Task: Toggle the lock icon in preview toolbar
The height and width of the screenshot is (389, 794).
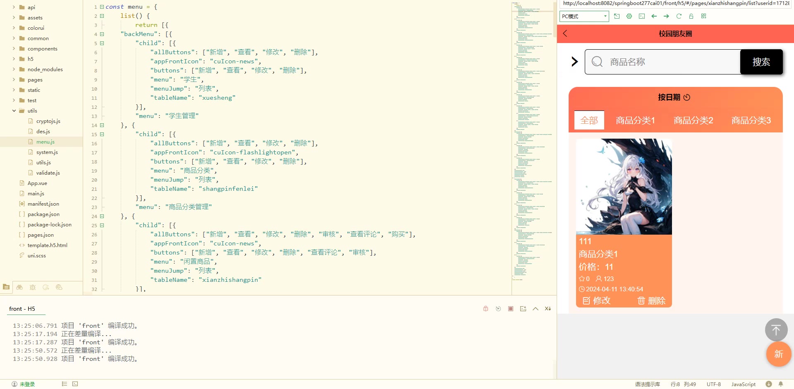Action: 691,16
